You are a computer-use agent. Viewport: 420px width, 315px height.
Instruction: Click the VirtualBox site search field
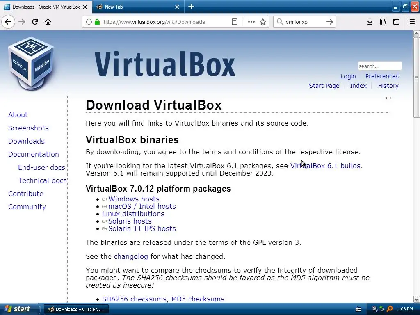[x=380, y=66]
